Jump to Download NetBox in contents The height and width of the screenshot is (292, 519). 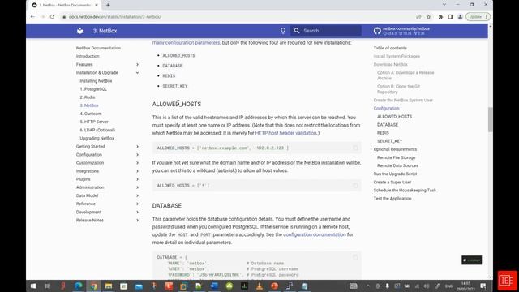[x=391, y=65]
